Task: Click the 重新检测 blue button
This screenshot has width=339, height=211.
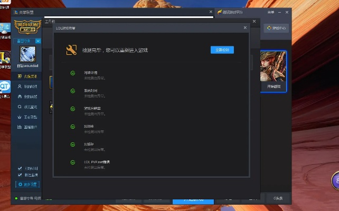Action: (222, 50)
